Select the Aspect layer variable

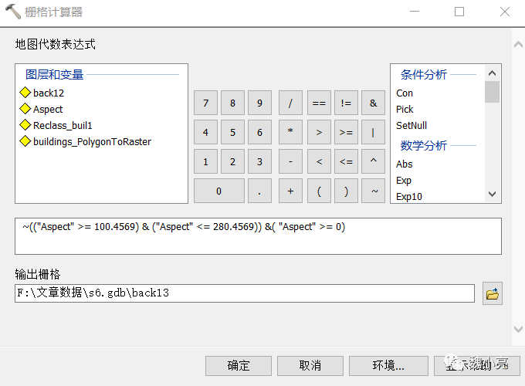(x=41, y=109)
